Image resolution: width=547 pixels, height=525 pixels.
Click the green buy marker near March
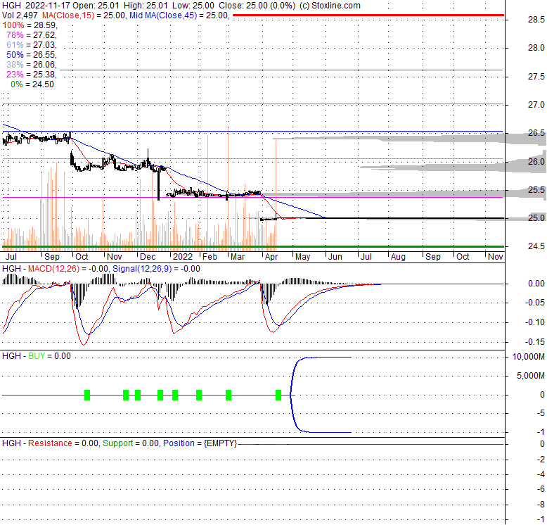[x=229, y=395]
